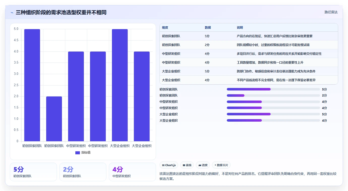
Task: Click the 大型企业组织 progress bar showing 4分
Action: pyautogui.click(x=273, y=120)
